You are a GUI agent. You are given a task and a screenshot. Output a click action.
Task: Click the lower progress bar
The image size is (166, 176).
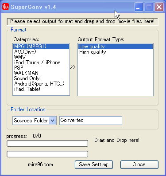(47, 154)
